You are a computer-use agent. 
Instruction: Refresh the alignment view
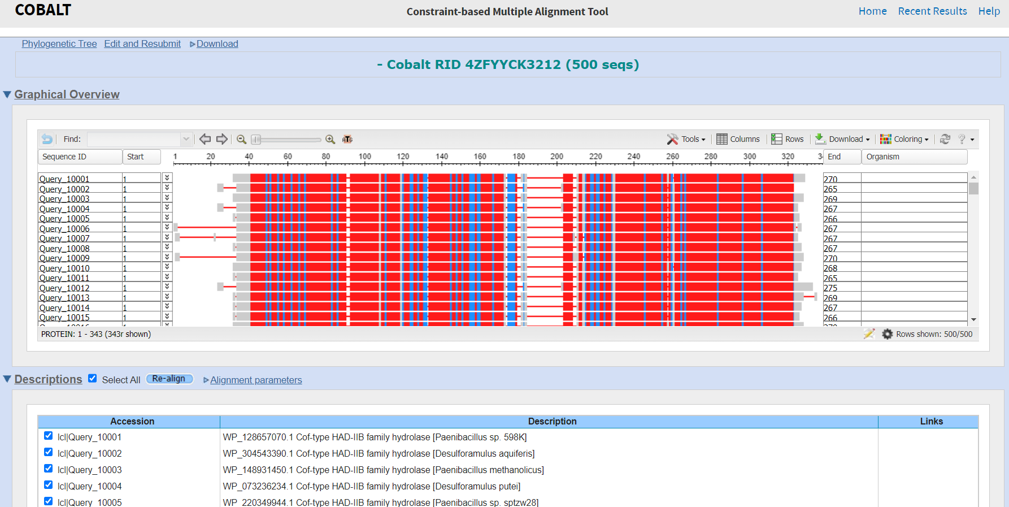tap(945, 139)
